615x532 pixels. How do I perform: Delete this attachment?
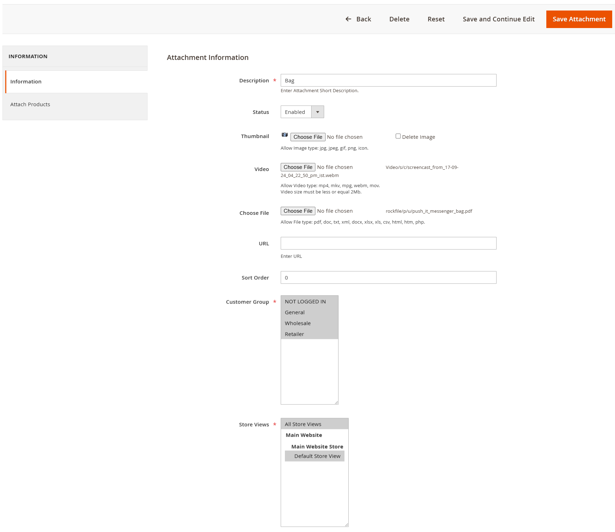click(399, 19)
